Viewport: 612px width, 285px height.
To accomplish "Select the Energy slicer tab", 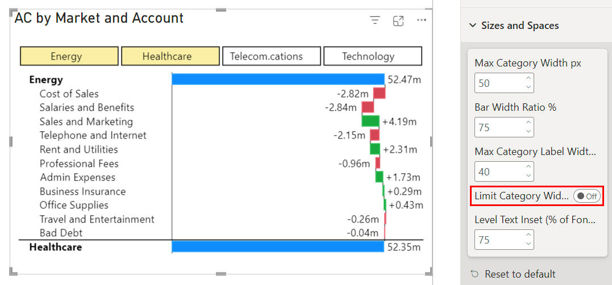I will pos(69,56).
